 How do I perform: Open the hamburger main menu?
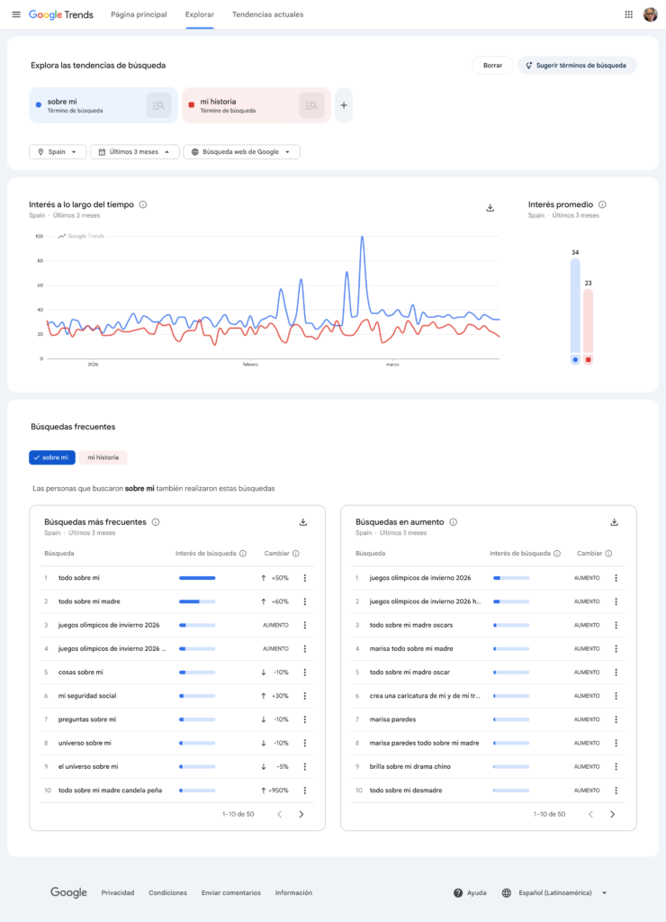click(16, 14)
